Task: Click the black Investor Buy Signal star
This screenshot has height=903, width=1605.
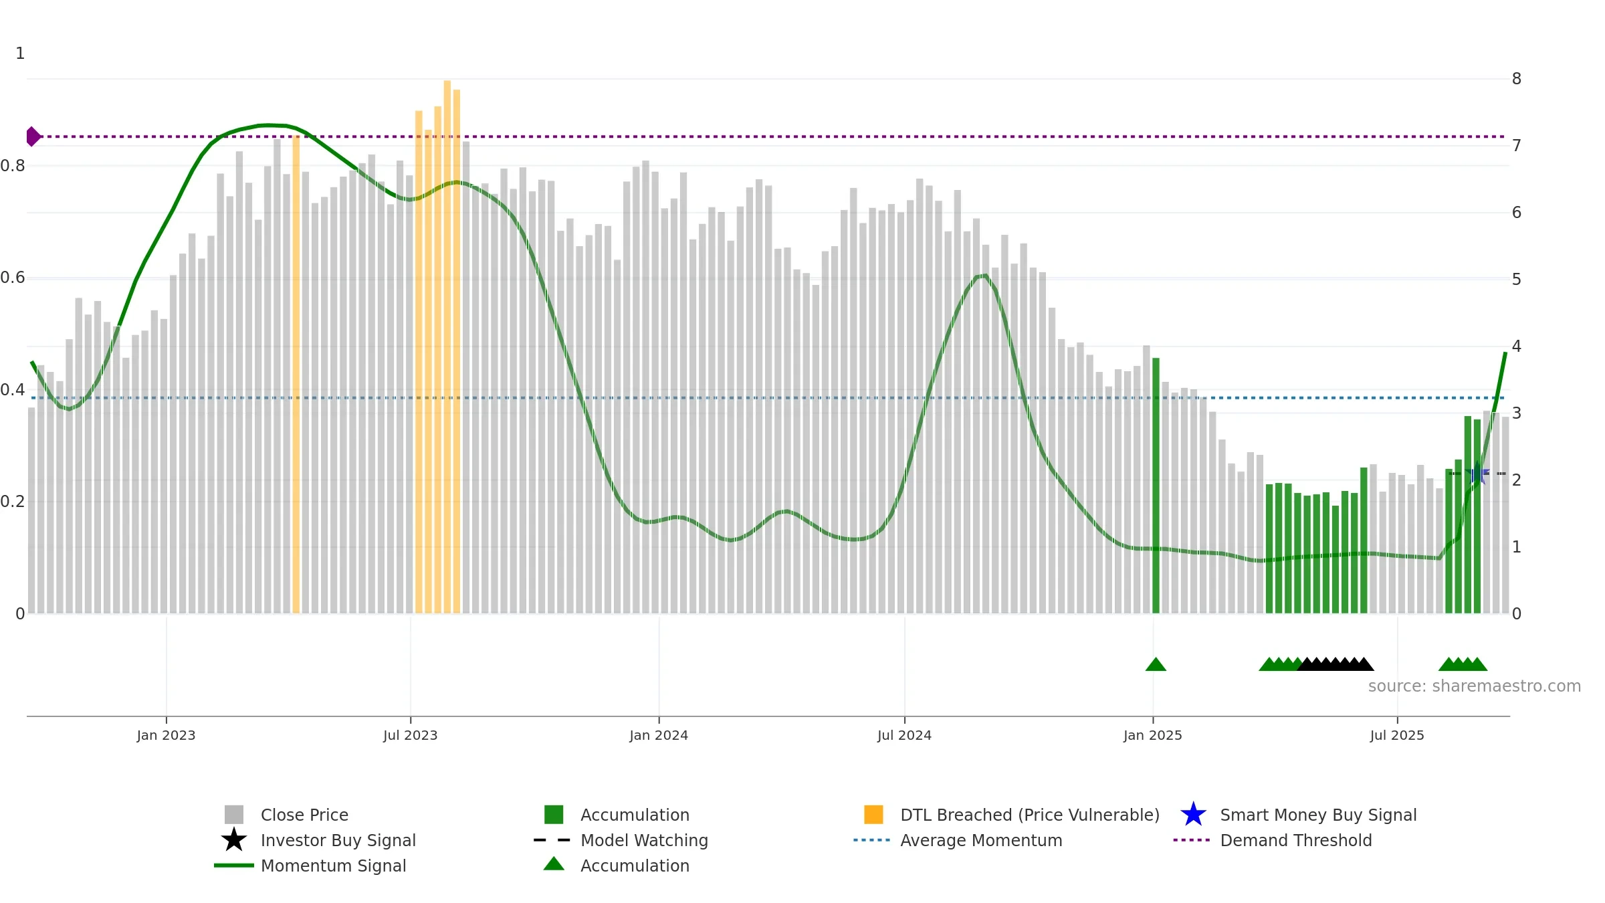Action: tap(234, 840)
